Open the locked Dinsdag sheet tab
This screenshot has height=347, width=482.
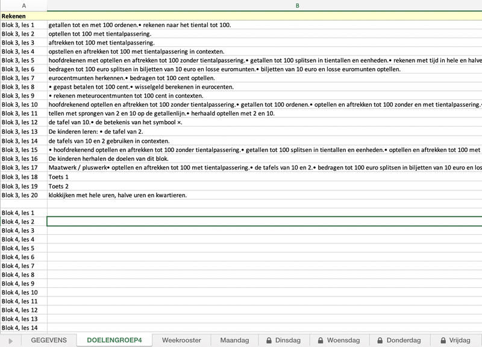pos(283,340)
